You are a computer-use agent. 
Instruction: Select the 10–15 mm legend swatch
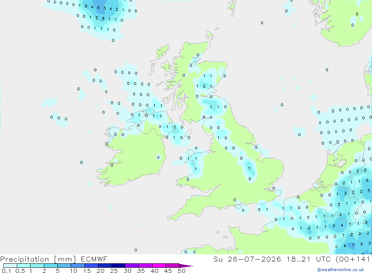78,266
